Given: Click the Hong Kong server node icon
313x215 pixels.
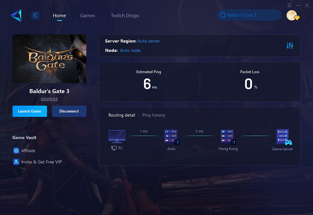Looking at the screenshot, I should (x=228, y=136).
